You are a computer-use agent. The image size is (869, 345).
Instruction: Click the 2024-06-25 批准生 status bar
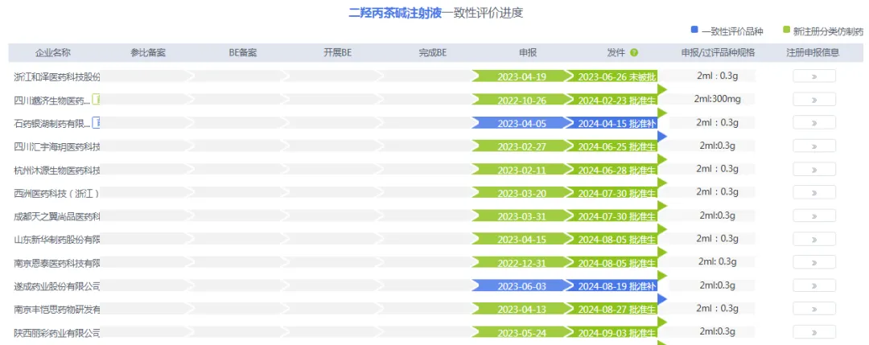[x=612, y=146]
